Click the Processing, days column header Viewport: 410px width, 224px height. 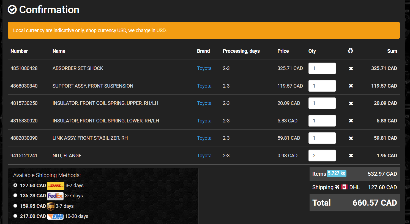241,51
